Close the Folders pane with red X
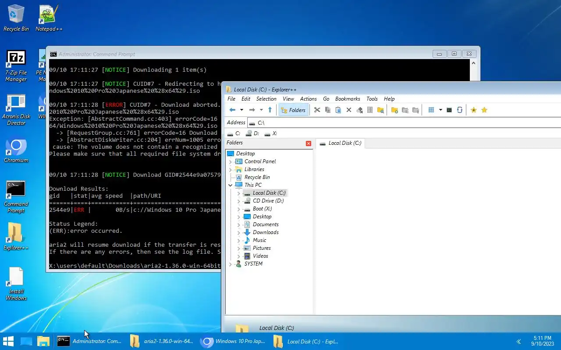 click(309, 143)
